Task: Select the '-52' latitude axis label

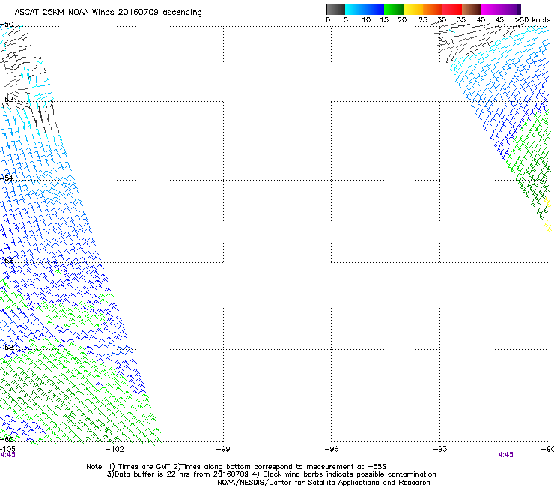Action: click(x=7, y=100)
